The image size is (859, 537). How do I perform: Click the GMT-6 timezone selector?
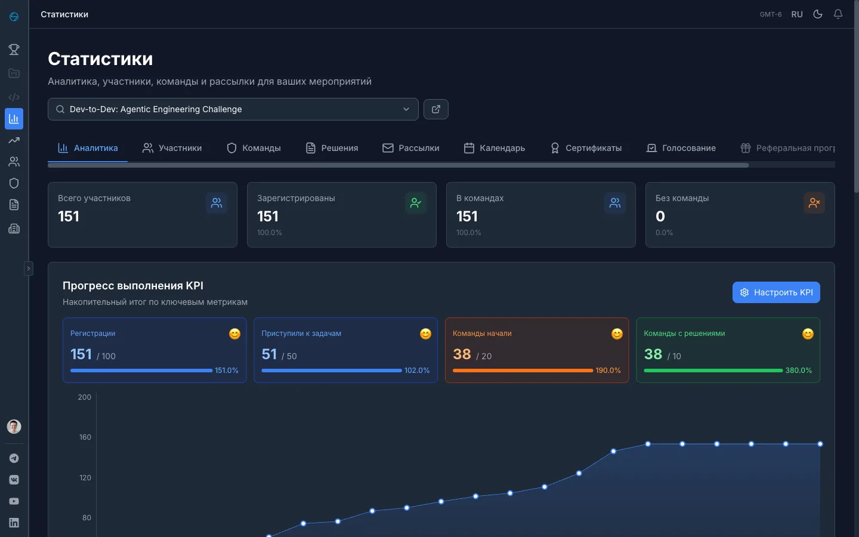tap(770, 14)
